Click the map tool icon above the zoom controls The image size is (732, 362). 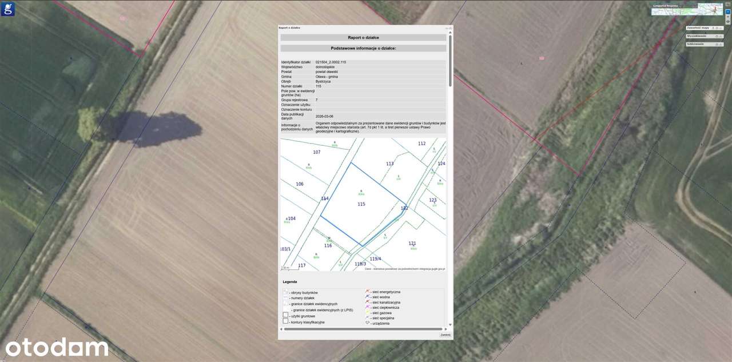(728, 5)
